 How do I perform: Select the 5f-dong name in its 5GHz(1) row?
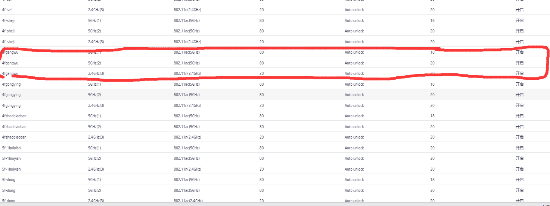coord(9,180)
